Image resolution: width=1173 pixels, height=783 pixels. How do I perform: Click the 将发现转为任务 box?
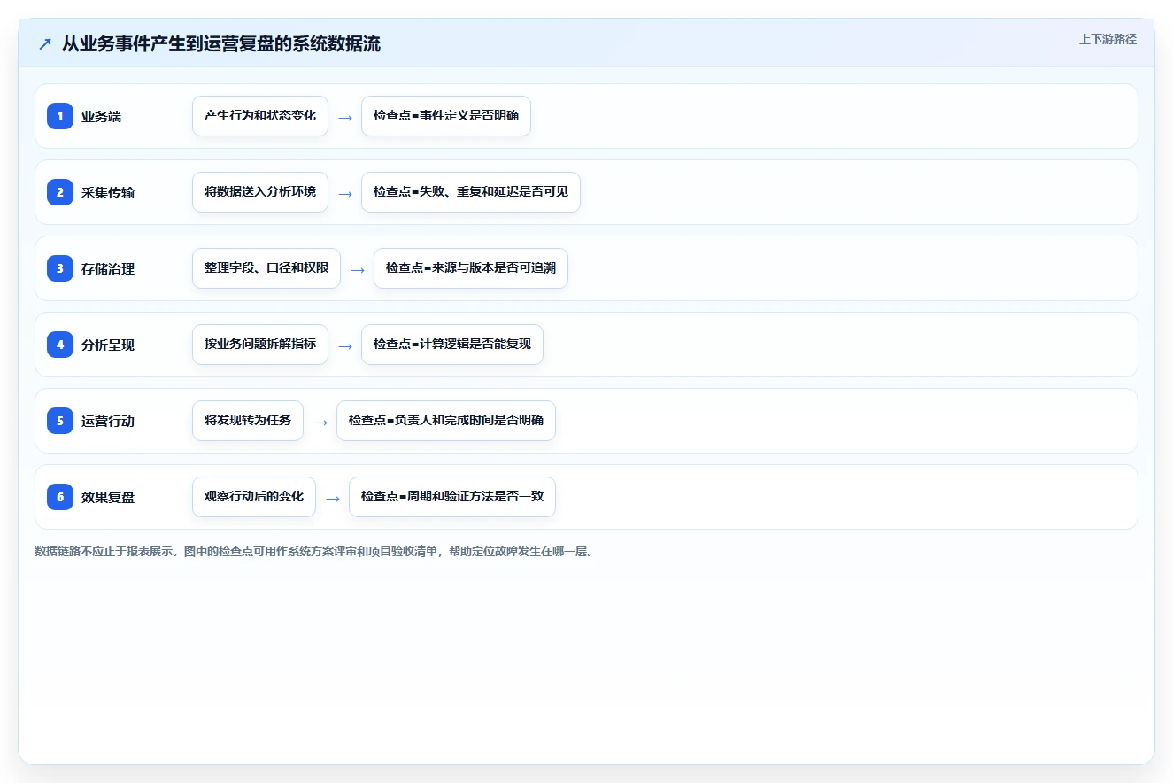click(248, 421)
